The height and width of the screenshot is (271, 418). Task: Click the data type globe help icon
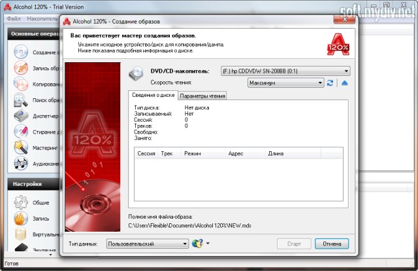(x=197, y=244)
